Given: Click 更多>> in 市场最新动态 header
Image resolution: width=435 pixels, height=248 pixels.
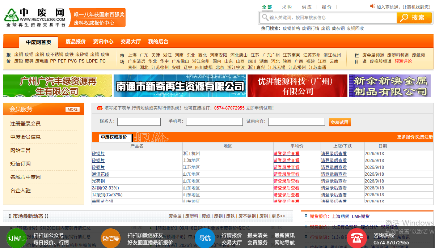Looking at the screenshot, I should (278, 216).
